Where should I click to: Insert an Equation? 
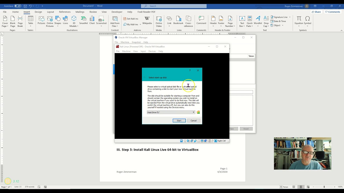pyautogui.click(x=299, y=21)
